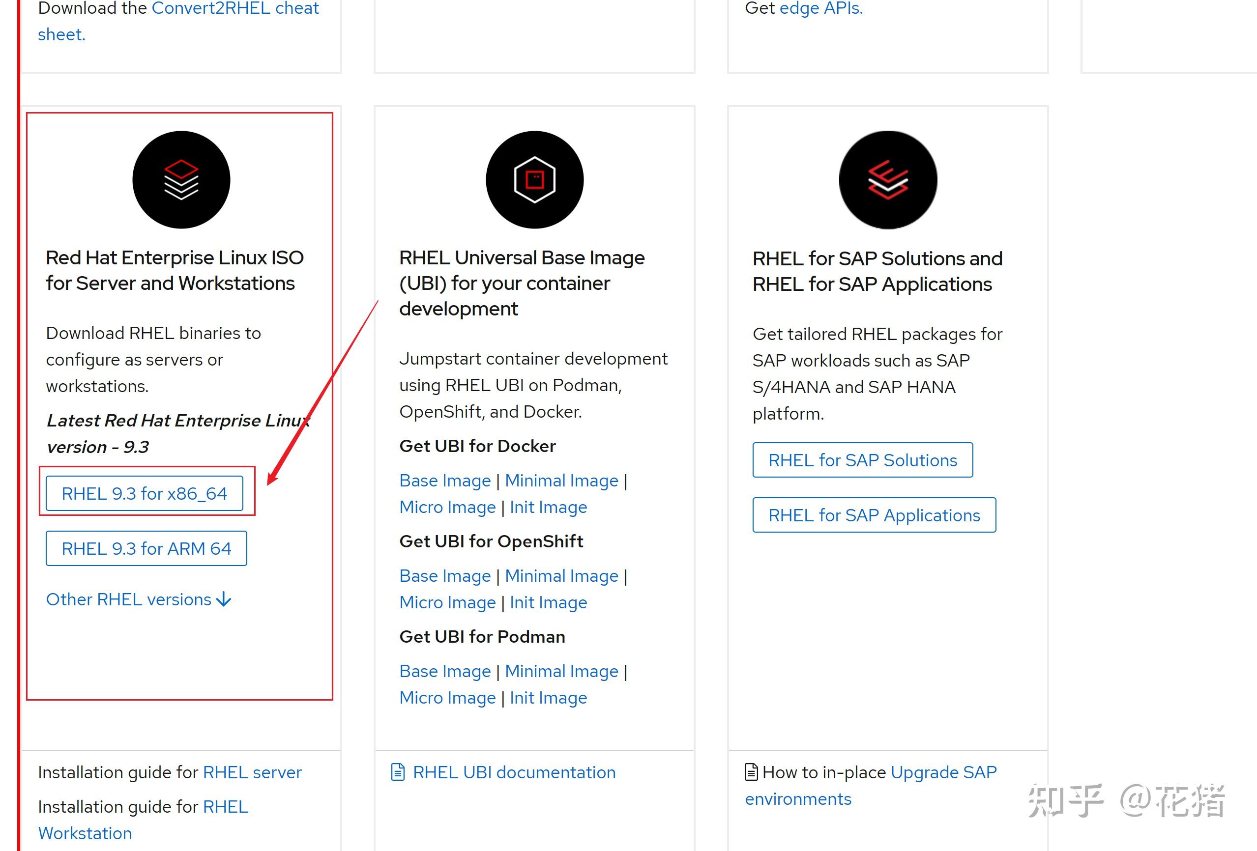The width and height of the screenshot is (1257, 851).
Task: Click the Red Hat Enterprise Linux ISO product icon
Action: coord(182,180)
